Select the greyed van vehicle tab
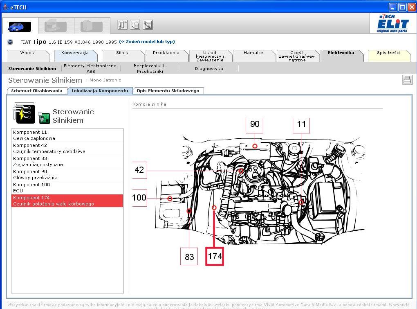 tap(92, 26)
